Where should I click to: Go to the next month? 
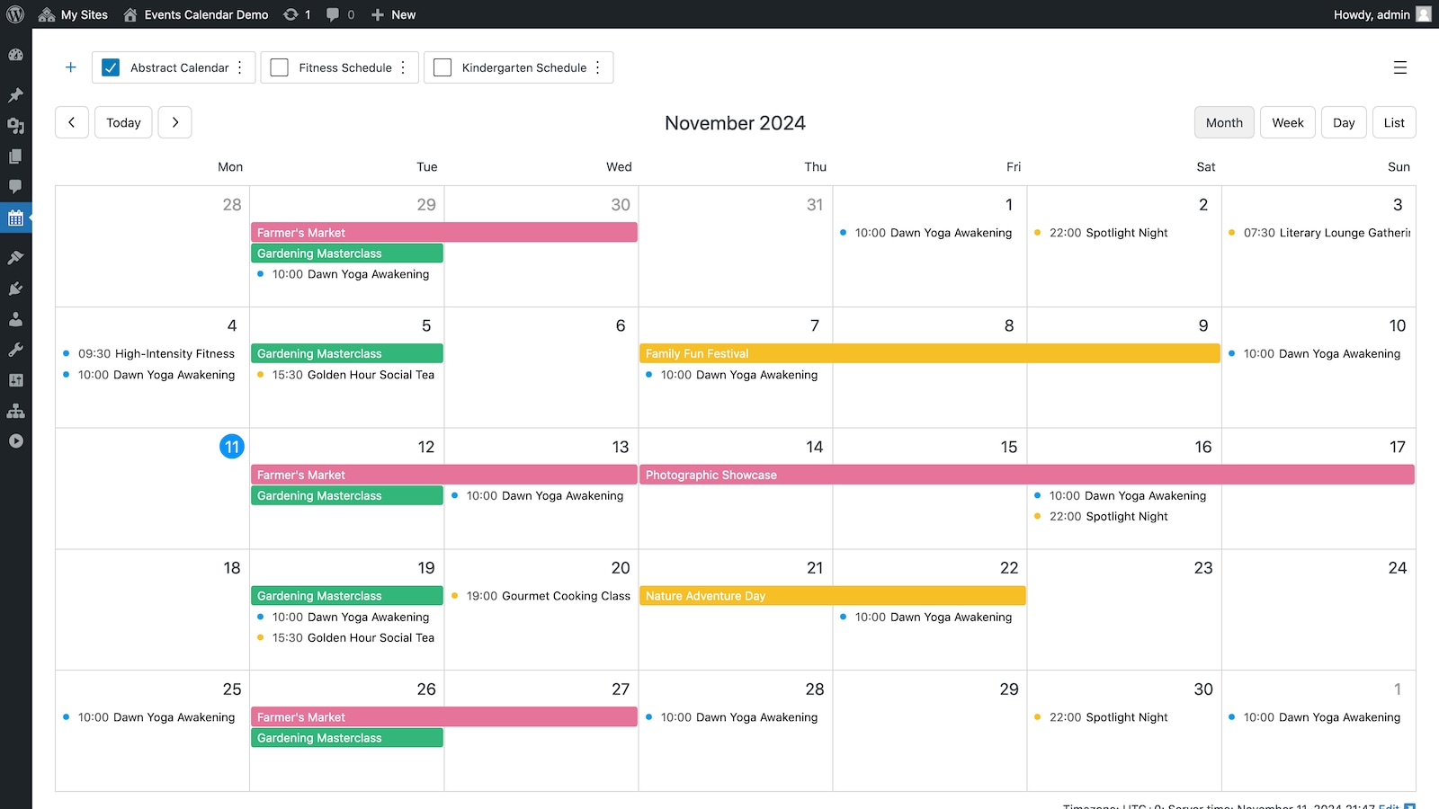pyautogui.click(x=175, y=122)
